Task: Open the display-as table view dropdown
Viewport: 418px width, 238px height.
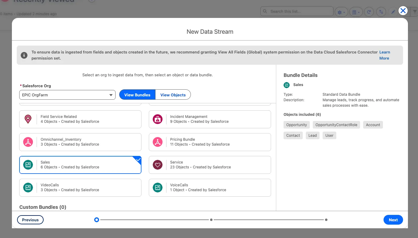Action: coord(355,12)
